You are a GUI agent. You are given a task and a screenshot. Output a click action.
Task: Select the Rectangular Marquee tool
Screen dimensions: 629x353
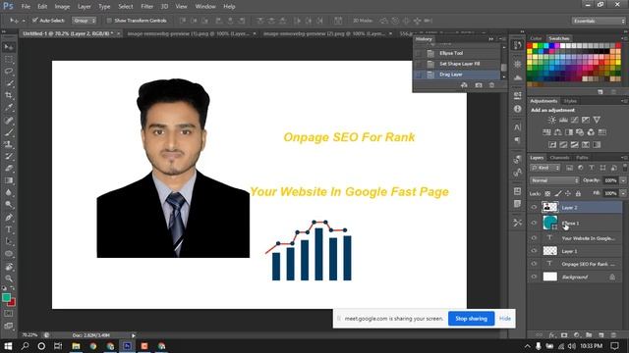(9, 60)
